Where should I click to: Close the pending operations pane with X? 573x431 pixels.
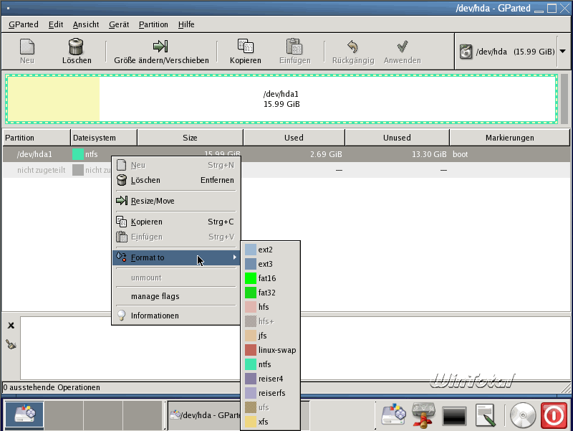pyautogui.click(x=11, y=326)
